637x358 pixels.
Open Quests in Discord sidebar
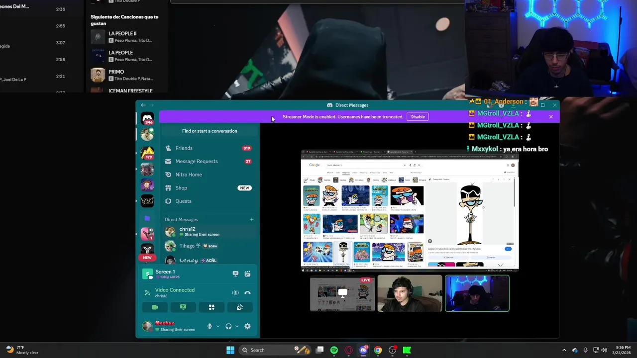209,201
